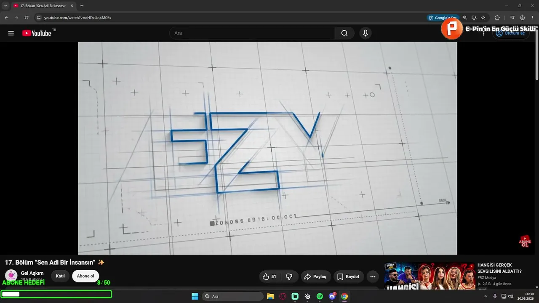The image size is (539, 303).
Task: Save the video with Kaydet
Action: pyautogui.click(x=349, y=276)
